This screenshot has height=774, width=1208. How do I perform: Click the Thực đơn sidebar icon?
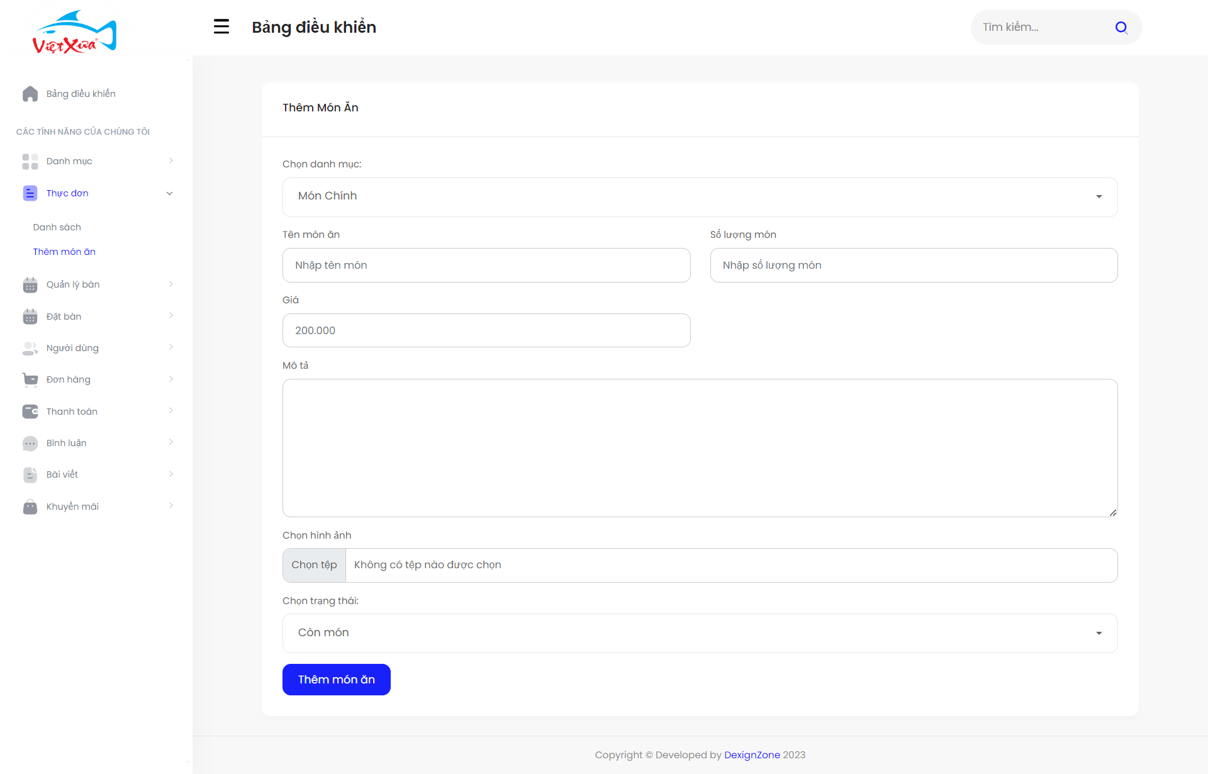tap(29, 193)
